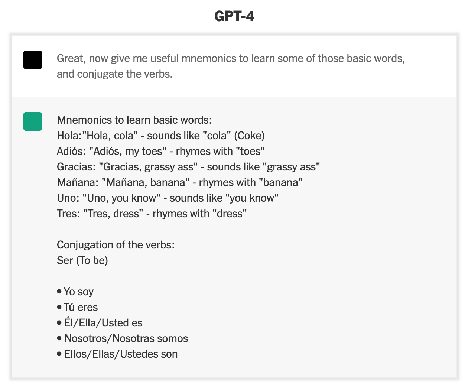Click the "Ellos/Ellas/Ustedes son" bullet item
The height and width of the screenshot is (390, 468).
(x=121, y=354)
